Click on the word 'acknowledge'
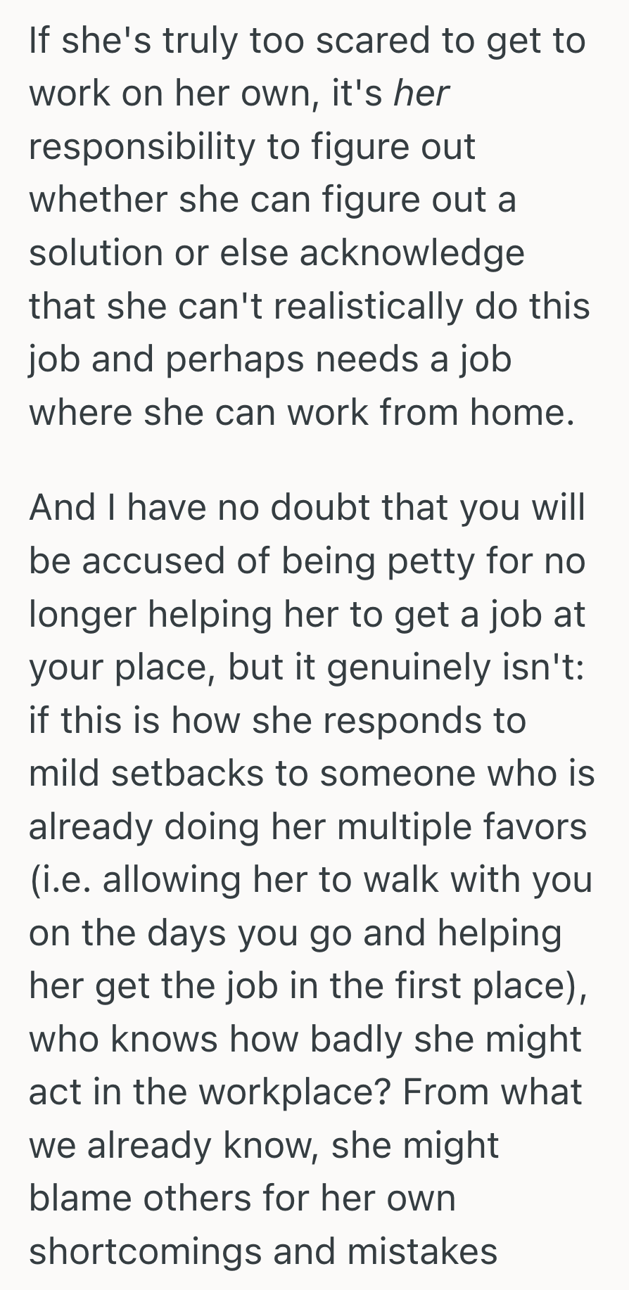This screenshot has width=629, height=1290. [x=412, y=253]
